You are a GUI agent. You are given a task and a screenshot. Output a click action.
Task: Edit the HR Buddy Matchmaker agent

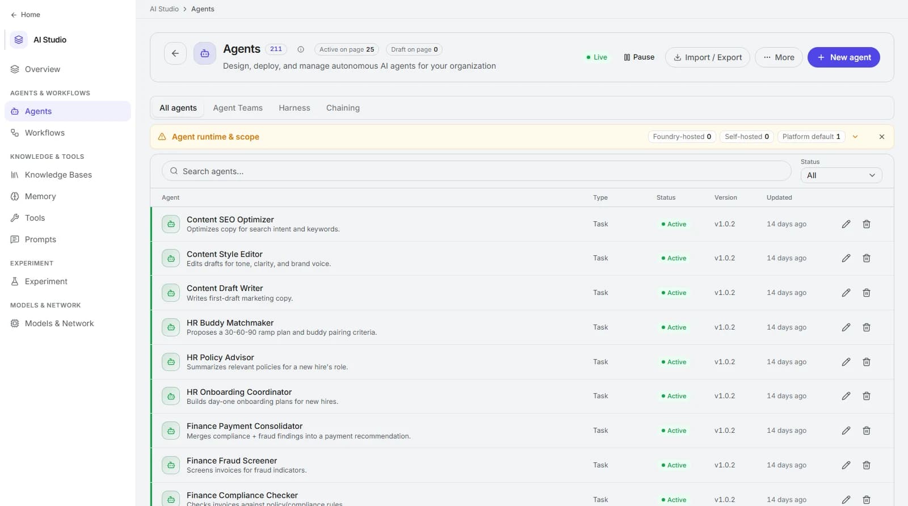pos(846,327)
